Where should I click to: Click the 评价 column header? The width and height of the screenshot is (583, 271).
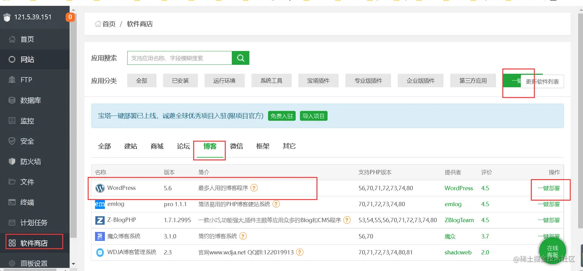tap(487, 172)
